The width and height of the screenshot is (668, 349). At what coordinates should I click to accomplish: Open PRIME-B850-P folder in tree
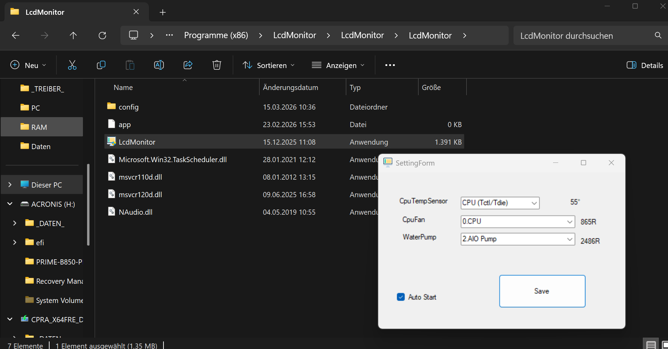click(x=54, y=262)
